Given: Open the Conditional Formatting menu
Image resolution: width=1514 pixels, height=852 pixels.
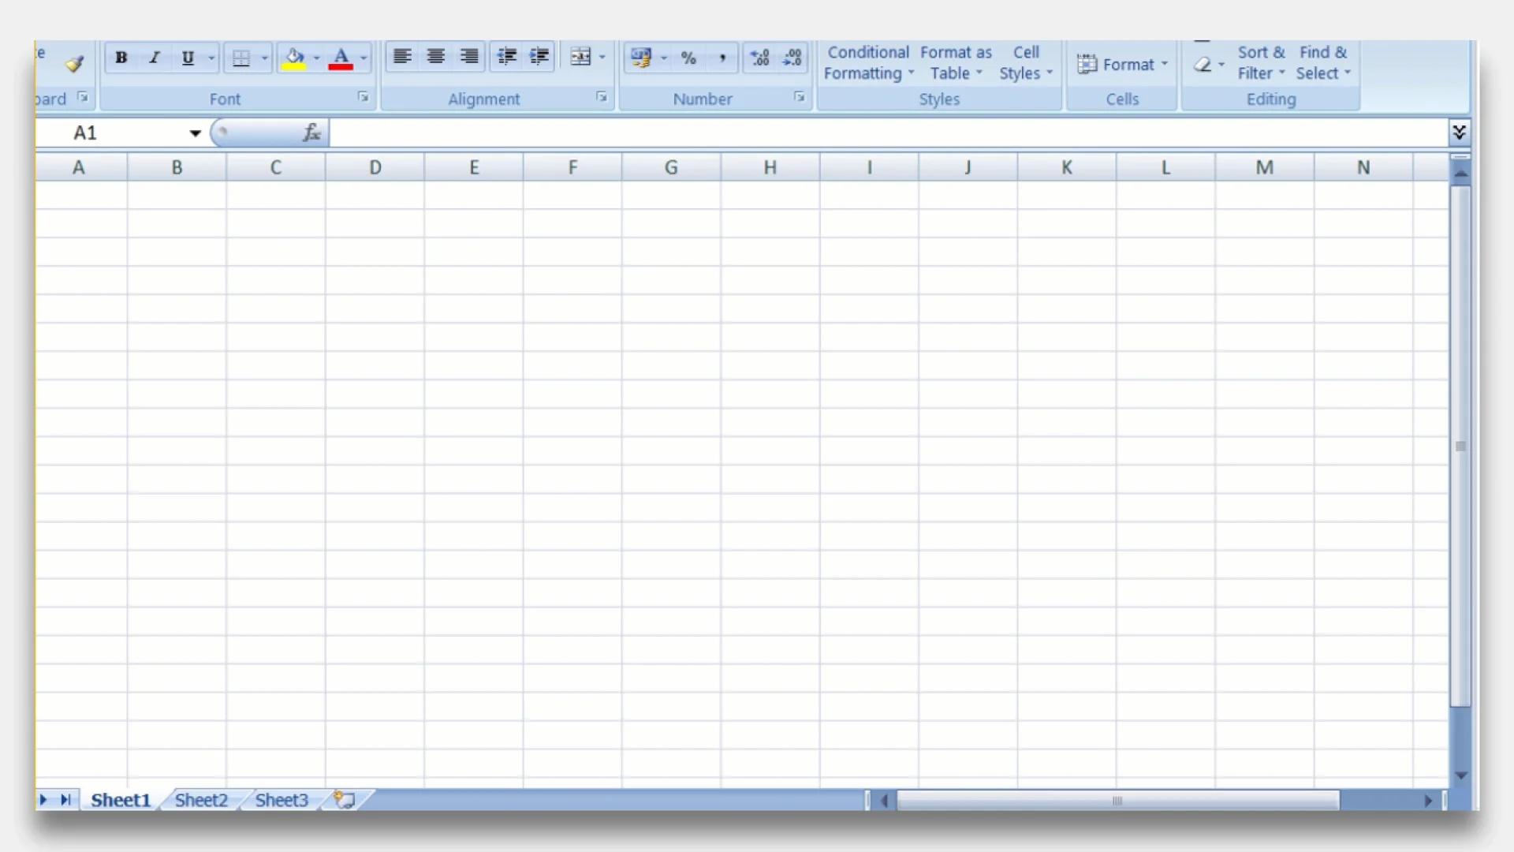Looking at the screenshot, I should [x=868, y=63].
